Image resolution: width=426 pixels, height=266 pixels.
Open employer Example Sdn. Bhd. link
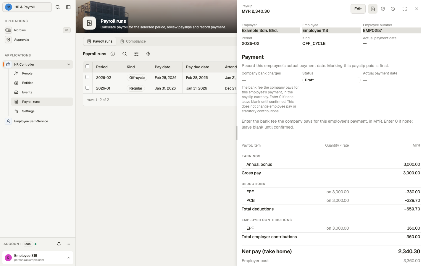pyautogui.click(x=271, y=30)
